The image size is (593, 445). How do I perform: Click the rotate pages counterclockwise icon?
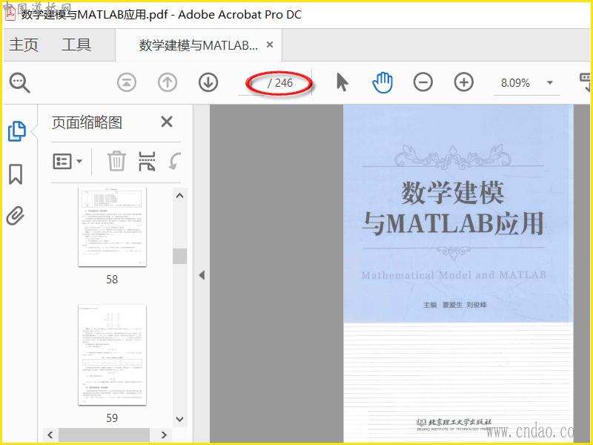point(175,162)
